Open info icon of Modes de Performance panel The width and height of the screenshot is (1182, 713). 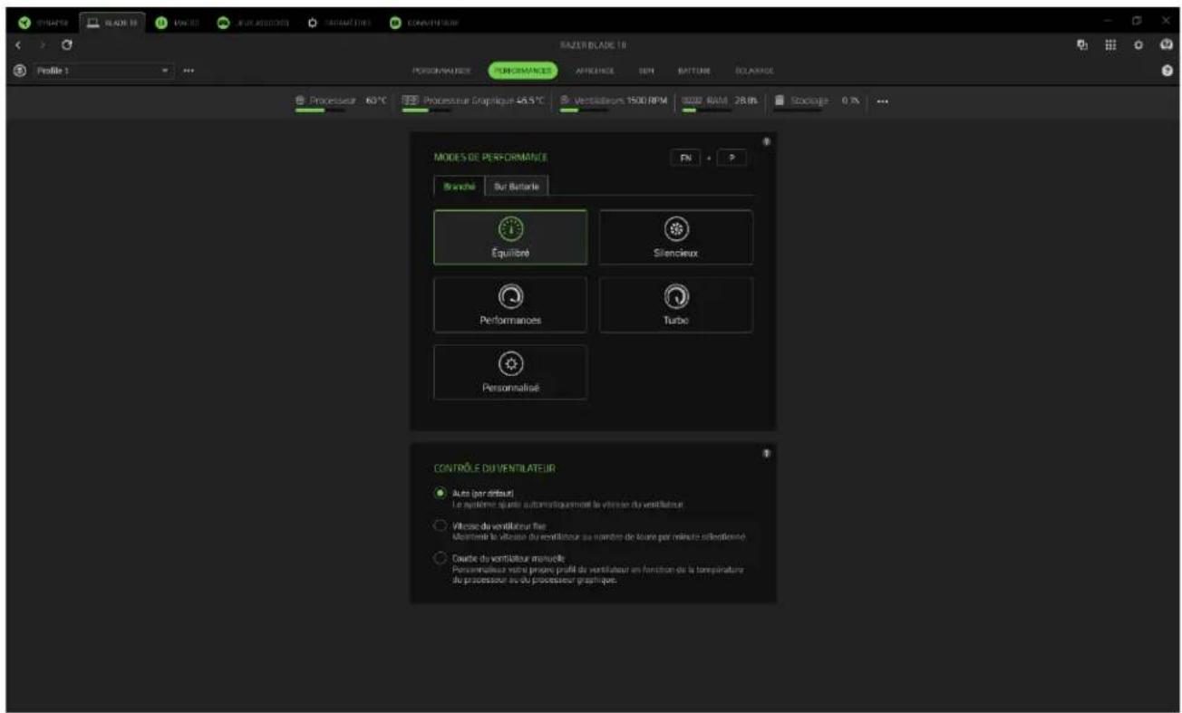(767, 141)
